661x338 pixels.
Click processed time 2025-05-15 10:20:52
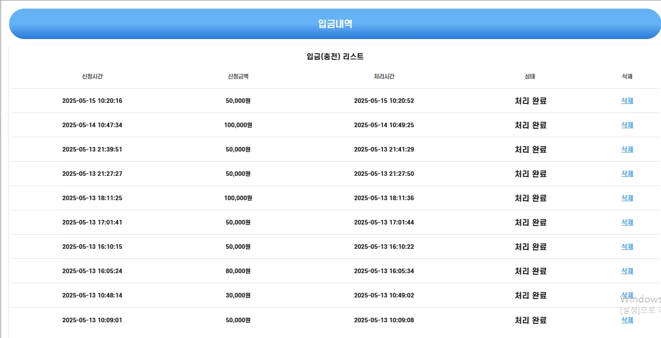point(384,101)
